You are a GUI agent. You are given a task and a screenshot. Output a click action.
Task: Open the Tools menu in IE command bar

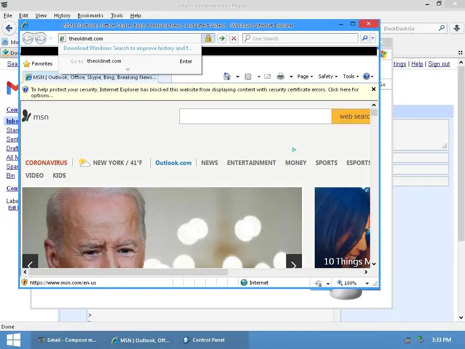tap(351, 76)
